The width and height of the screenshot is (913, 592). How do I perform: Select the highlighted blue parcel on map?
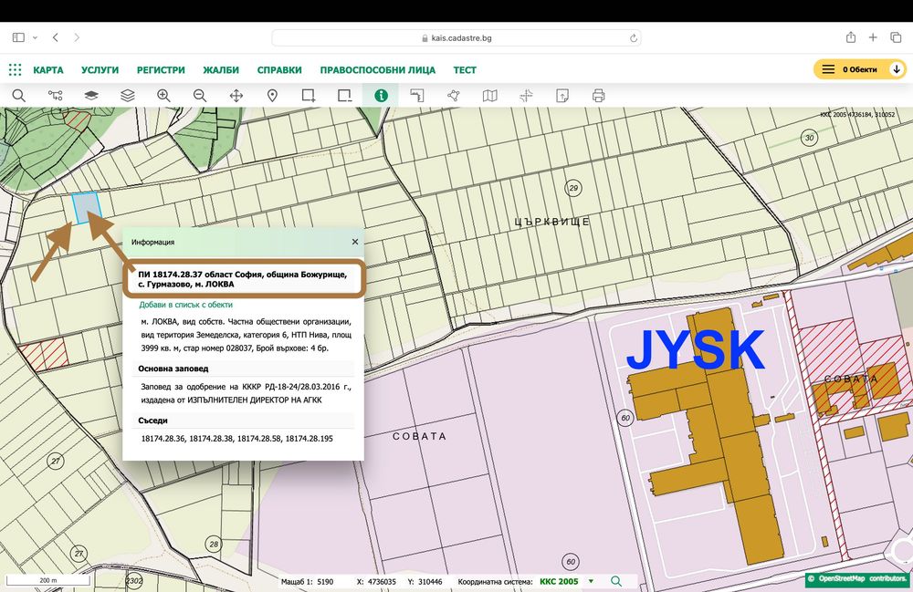coord(86,208)
